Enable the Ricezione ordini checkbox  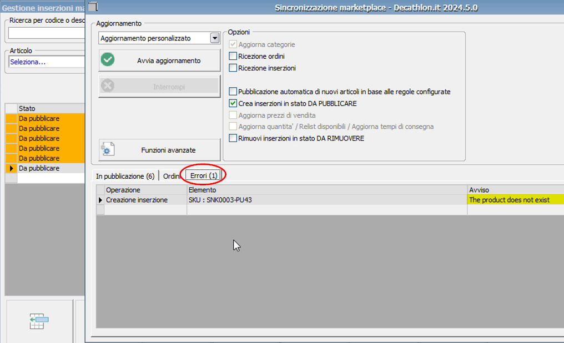point(233,56)
